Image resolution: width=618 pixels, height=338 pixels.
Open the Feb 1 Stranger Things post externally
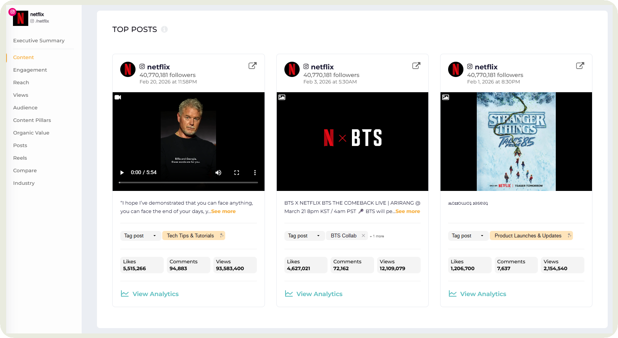pos(580,66)
